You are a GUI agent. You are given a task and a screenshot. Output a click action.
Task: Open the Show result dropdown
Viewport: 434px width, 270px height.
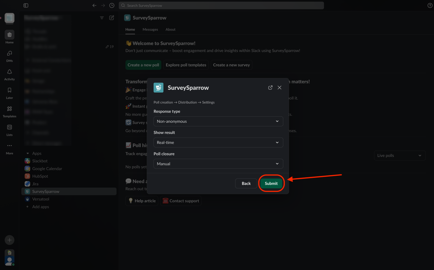pyautogui.click(x=218, y=142)
